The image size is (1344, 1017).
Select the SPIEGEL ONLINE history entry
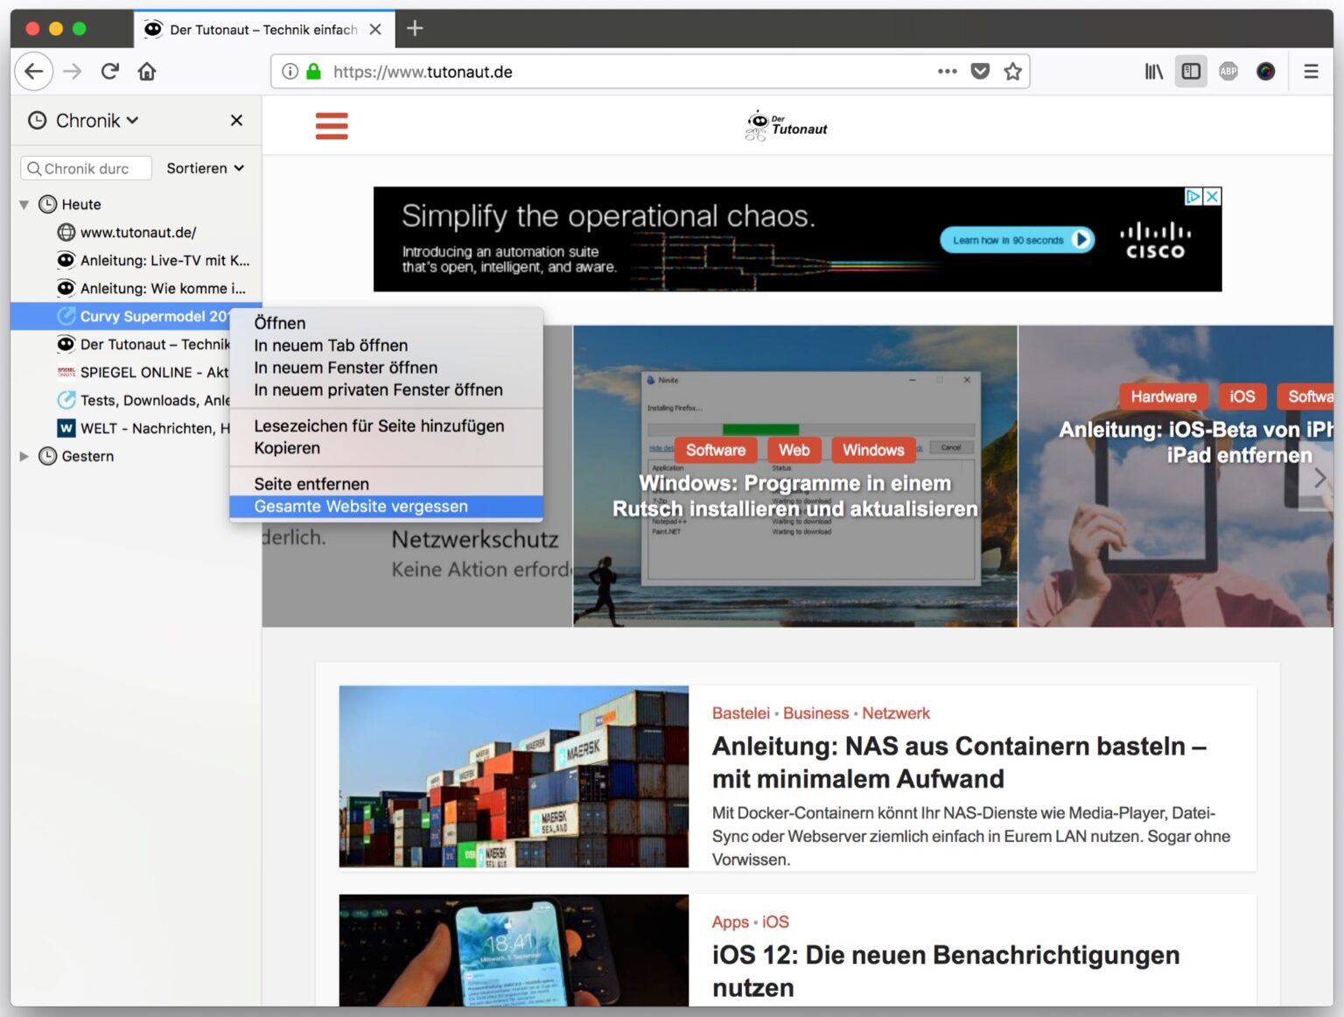[144, 372]
